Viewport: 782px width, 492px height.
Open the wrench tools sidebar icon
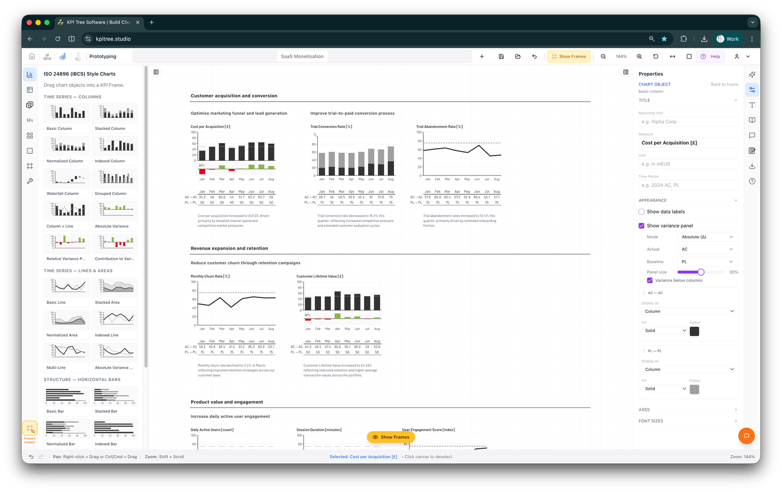(x=30, y=181)
